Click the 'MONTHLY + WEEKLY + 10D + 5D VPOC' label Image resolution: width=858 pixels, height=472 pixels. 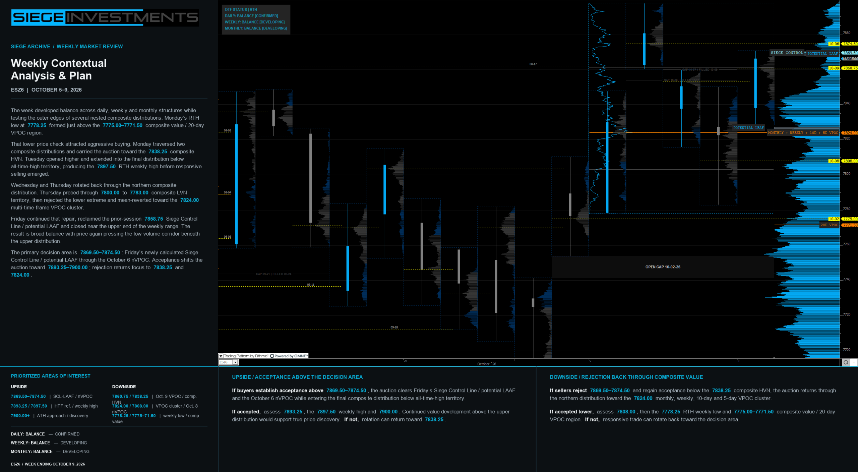(803, 133)
